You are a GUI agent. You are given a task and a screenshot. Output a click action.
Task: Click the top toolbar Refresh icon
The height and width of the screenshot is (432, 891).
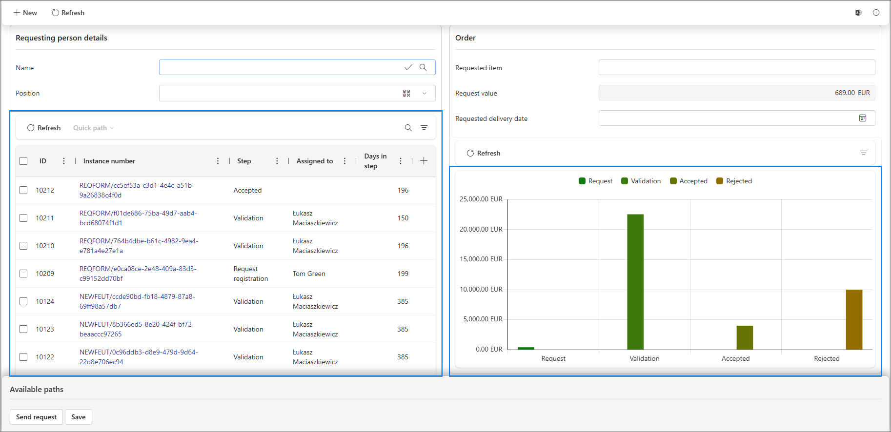coord(55,13)
